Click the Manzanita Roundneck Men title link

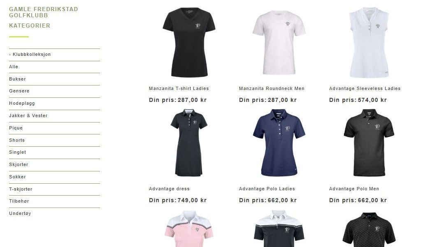272,88
